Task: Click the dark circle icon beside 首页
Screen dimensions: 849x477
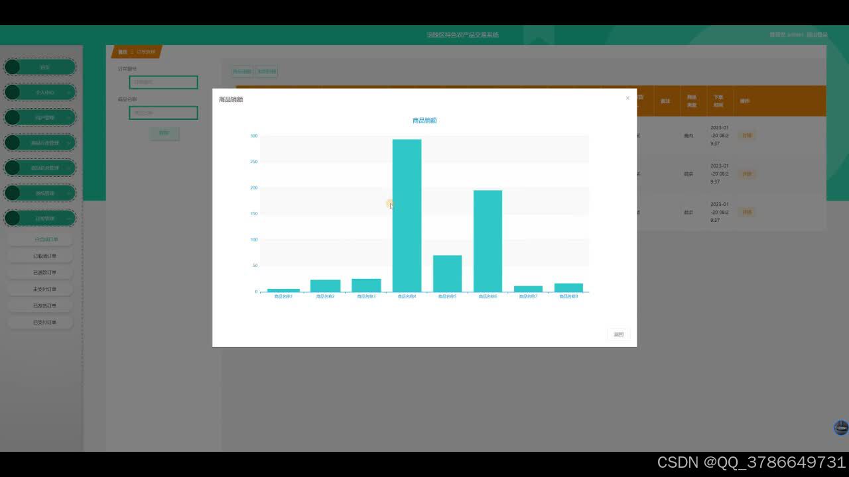Action: click(x=13, y=67)
